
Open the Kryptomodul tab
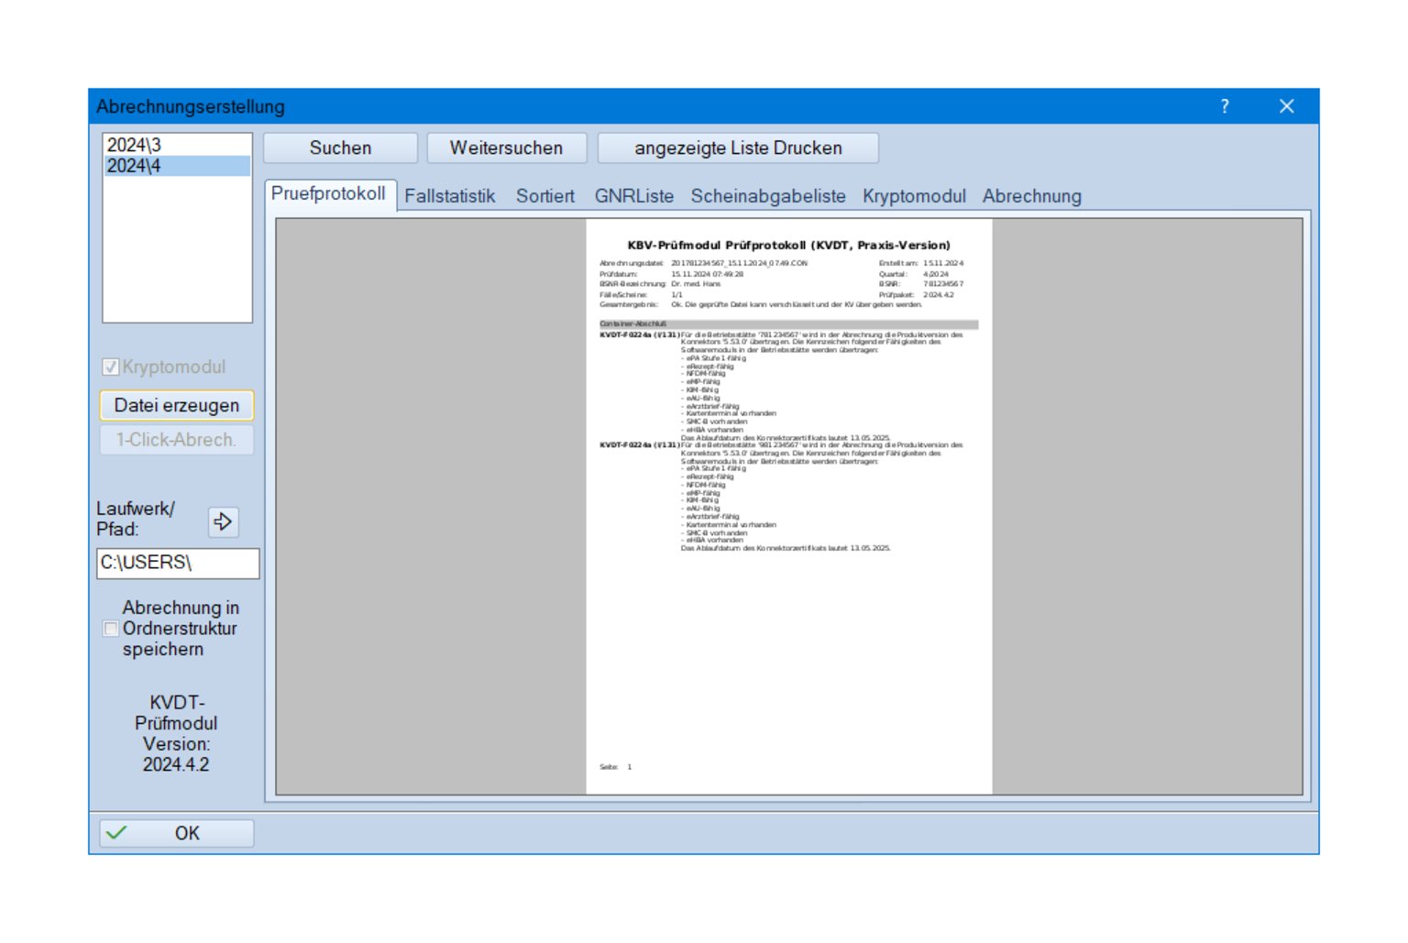point(913,196)
